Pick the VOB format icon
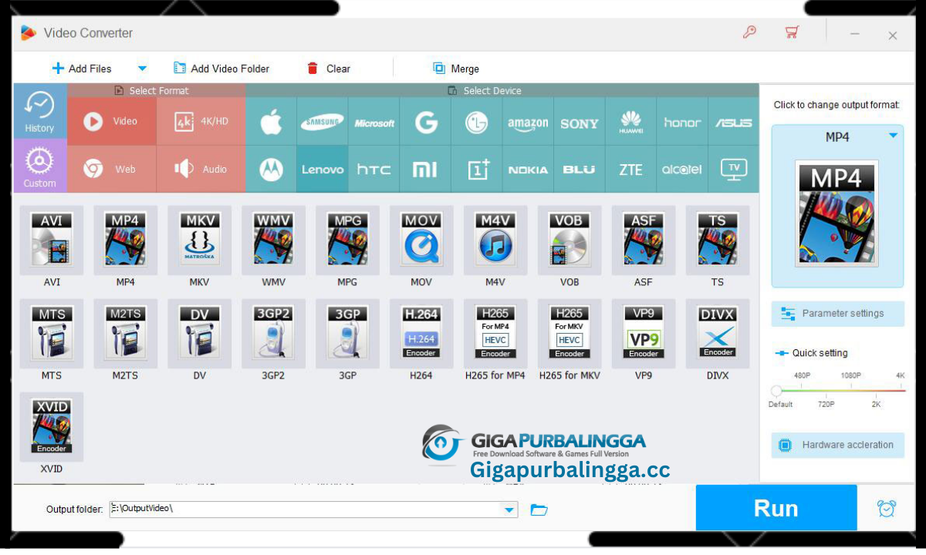 (x=569, y=240)
